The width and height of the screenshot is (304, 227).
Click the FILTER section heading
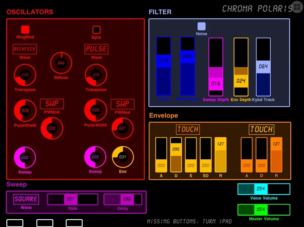(x=160, y=12)
